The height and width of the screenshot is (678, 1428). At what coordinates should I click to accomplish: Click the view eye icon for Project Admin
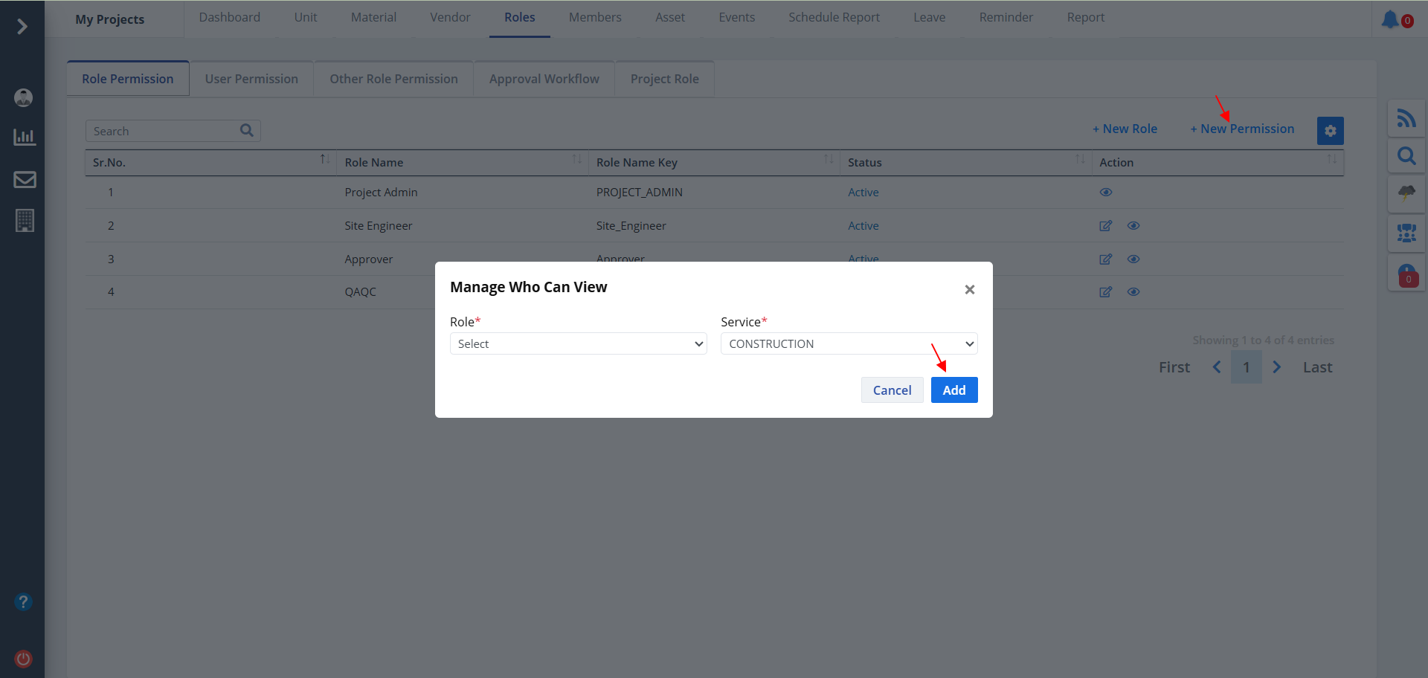[1105, 193]
